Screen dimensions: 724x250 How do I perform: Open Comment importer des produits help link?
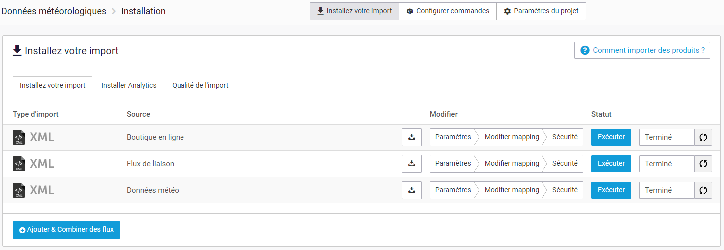coord(642,50)
